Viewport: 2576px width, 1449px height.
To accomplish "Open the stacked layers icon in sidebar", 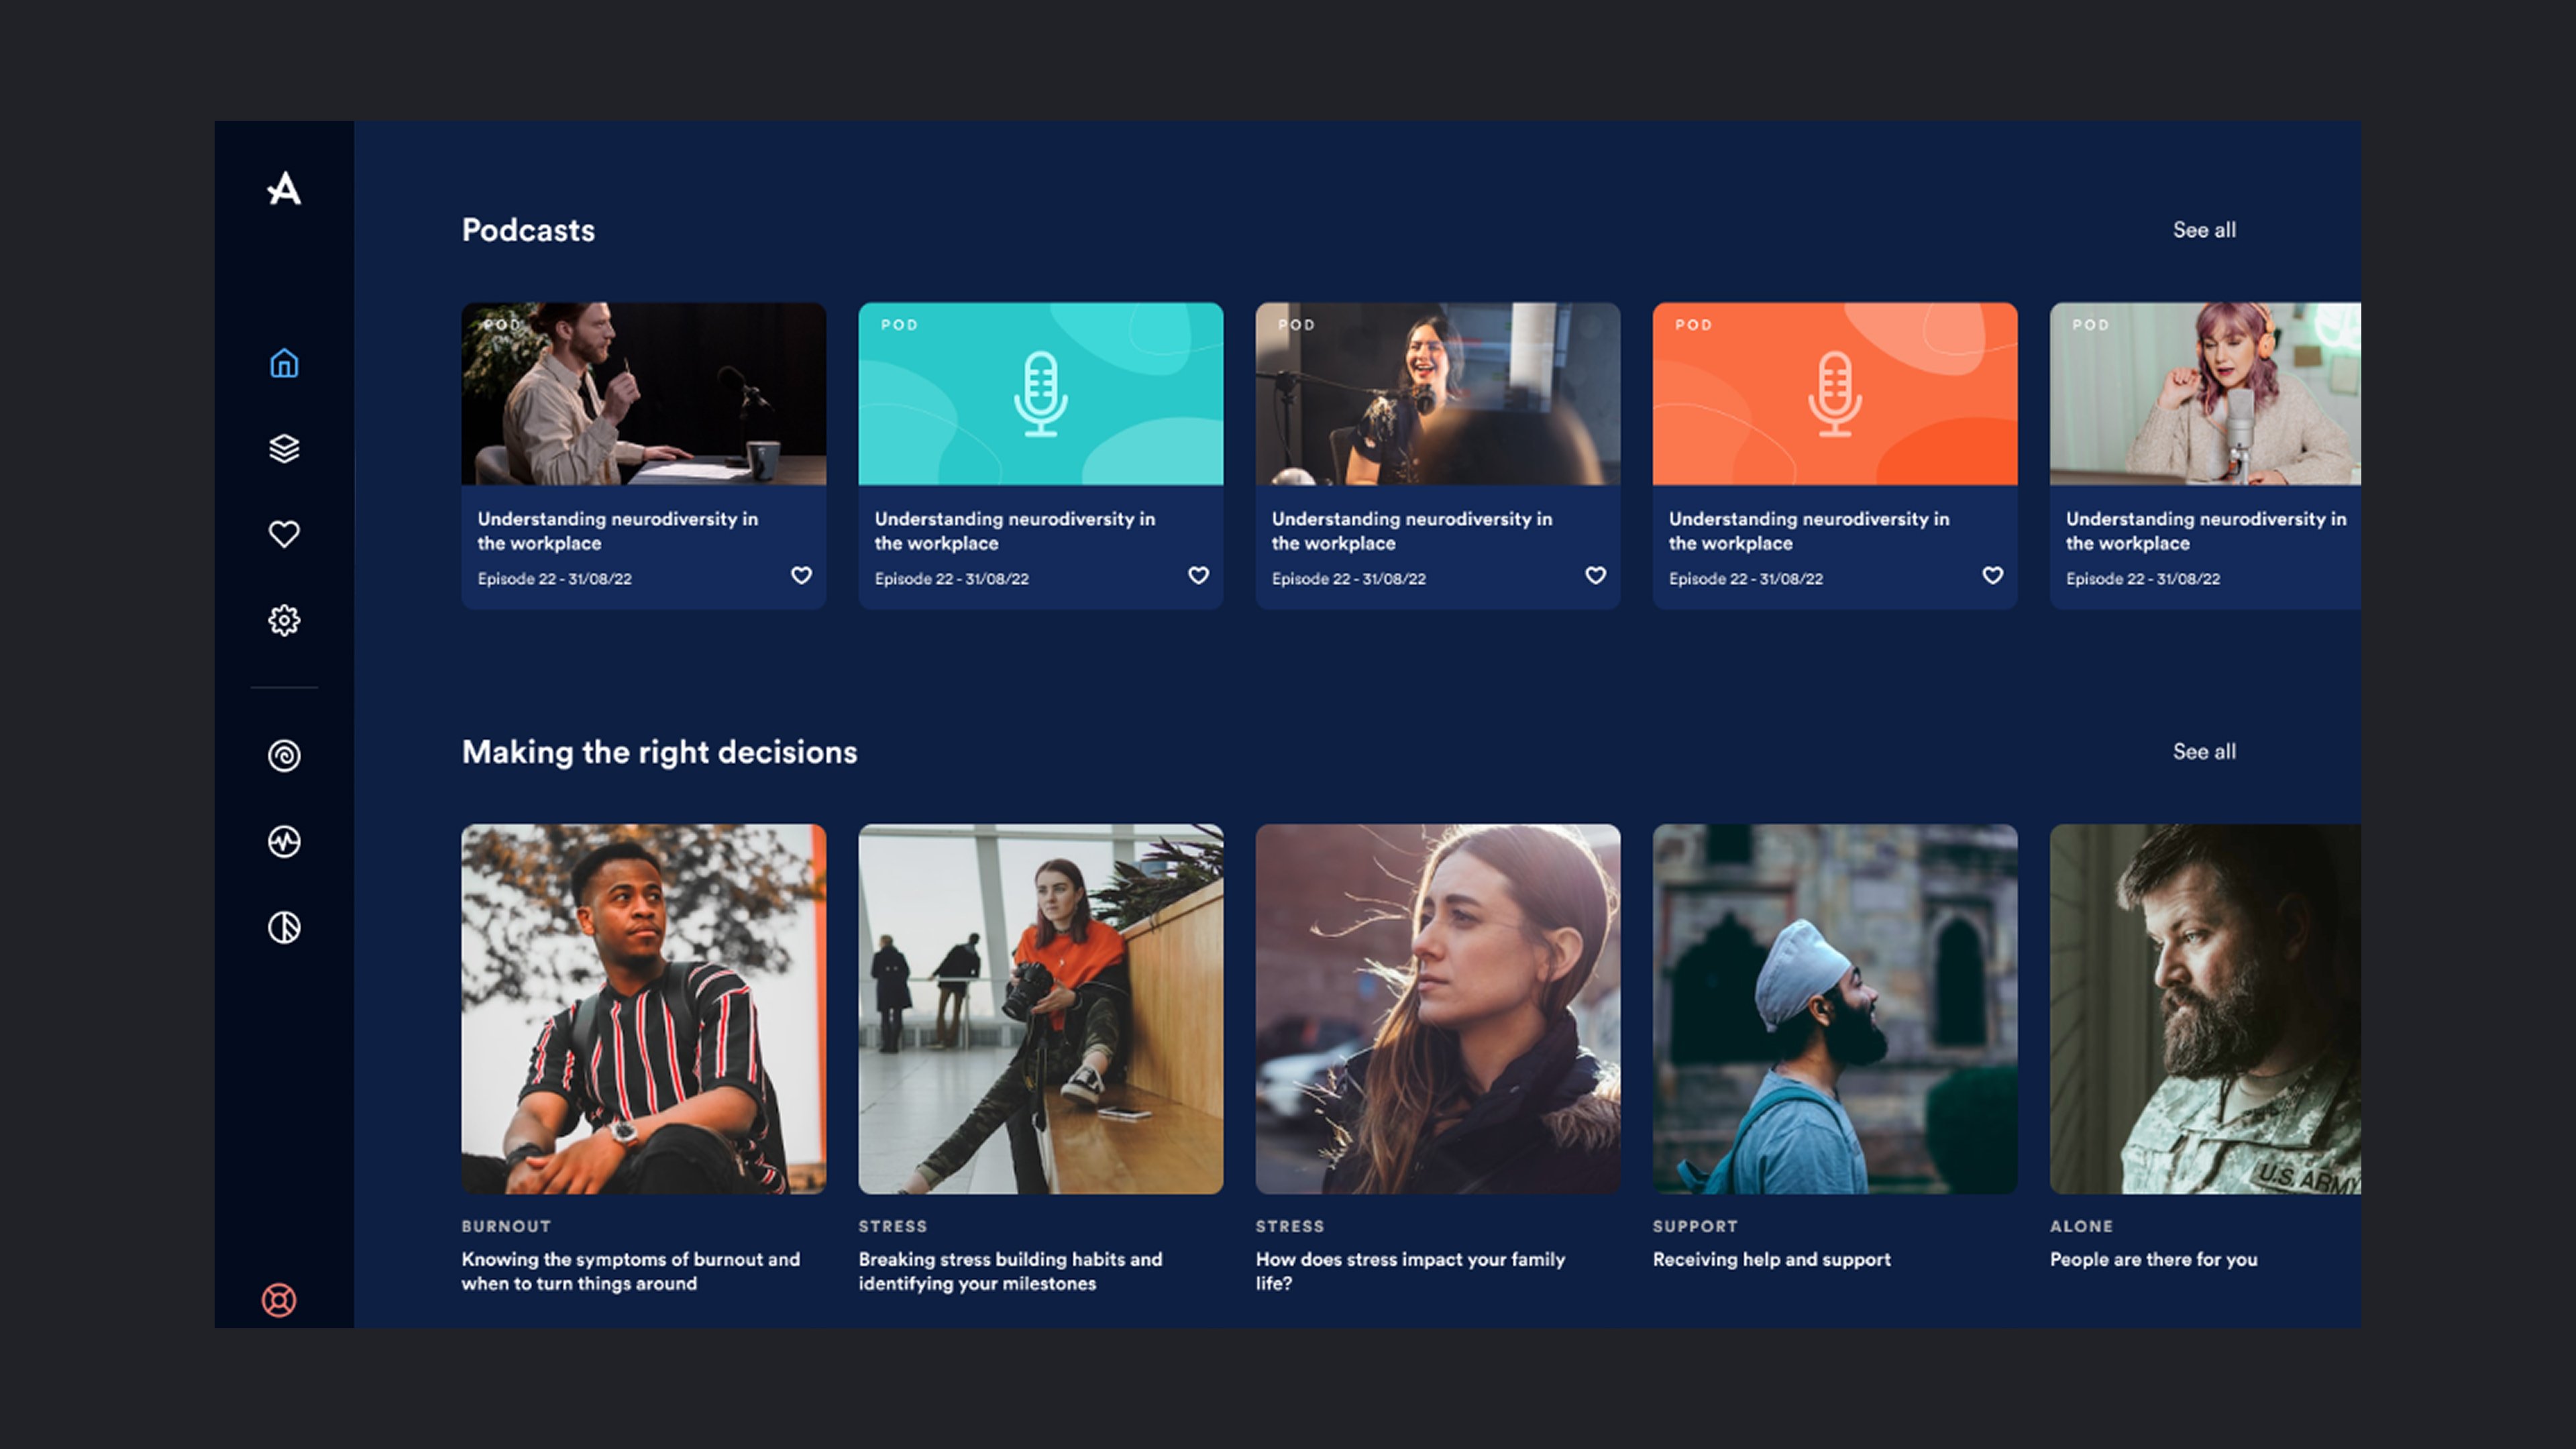I will (284, 448).
